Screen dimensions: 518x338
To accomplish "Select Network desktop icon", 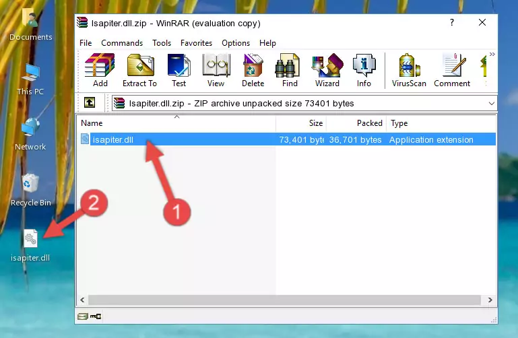I will pyautogui.click(x=30, y=135).
